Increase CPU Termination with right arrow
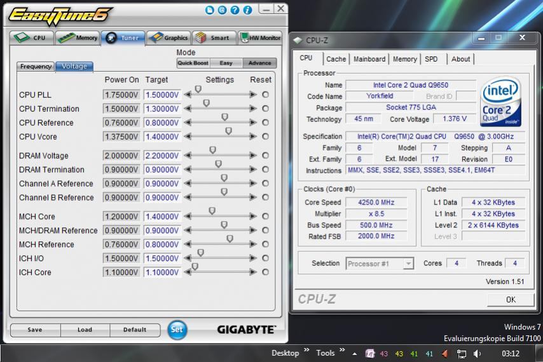The width and height of the screenshot is (543, 362). pos(253,109)
